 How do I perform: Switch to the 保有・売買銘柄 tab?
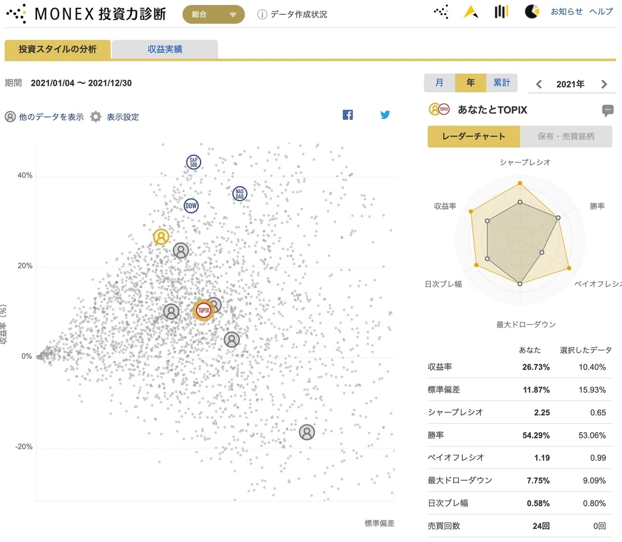[x=566, y=136]
